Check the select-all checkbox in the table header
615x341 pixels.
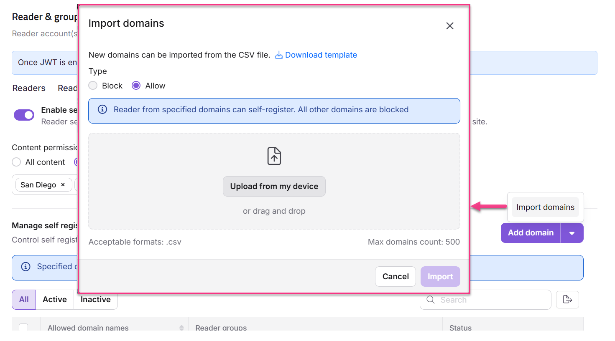[x=24, y=328]
